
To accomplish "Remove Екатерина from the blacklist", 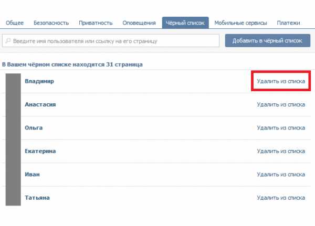I will pos(281,151).
